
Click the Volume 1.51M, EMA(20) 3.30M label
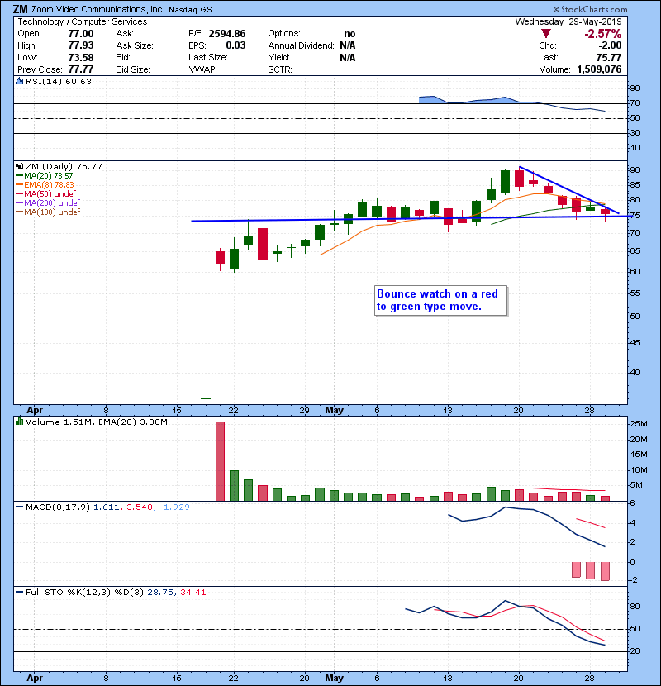[96, 422]
